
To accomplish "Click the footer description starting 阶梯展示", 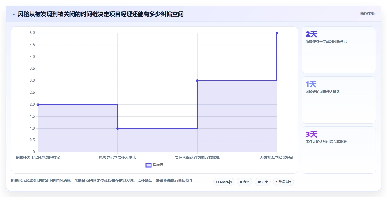I will point(103,181).
